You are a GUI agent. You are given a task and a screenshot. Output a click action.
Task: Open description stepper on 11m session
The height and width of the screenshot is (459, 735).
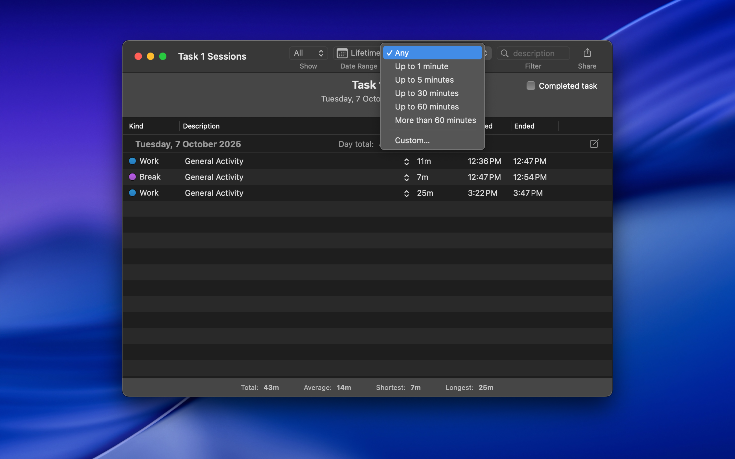coord(406,161)
